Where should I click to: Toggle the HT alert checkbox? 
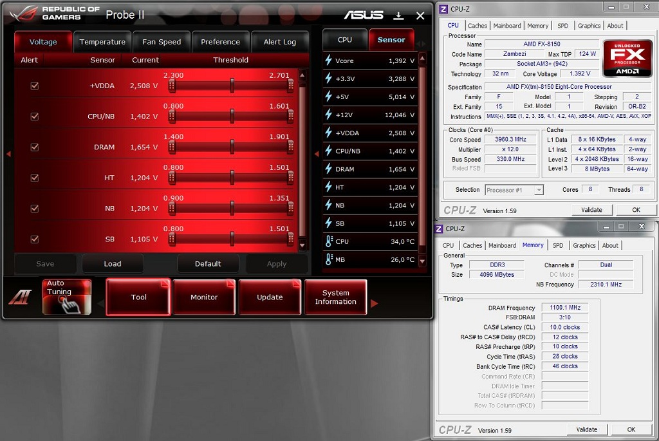click(x=35, y=178)
